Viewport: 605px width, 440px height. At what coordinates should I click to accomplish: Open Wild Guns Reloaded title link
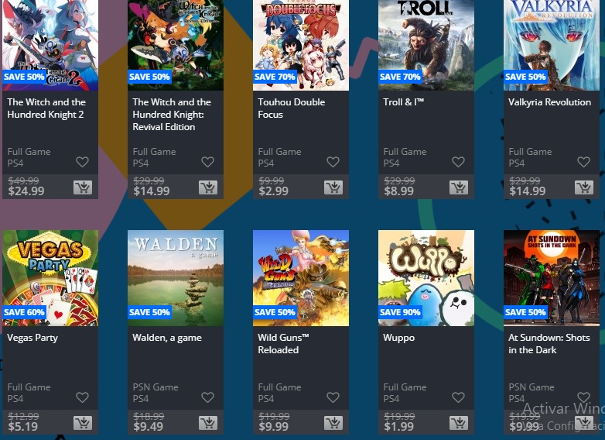tap(284, 343)
